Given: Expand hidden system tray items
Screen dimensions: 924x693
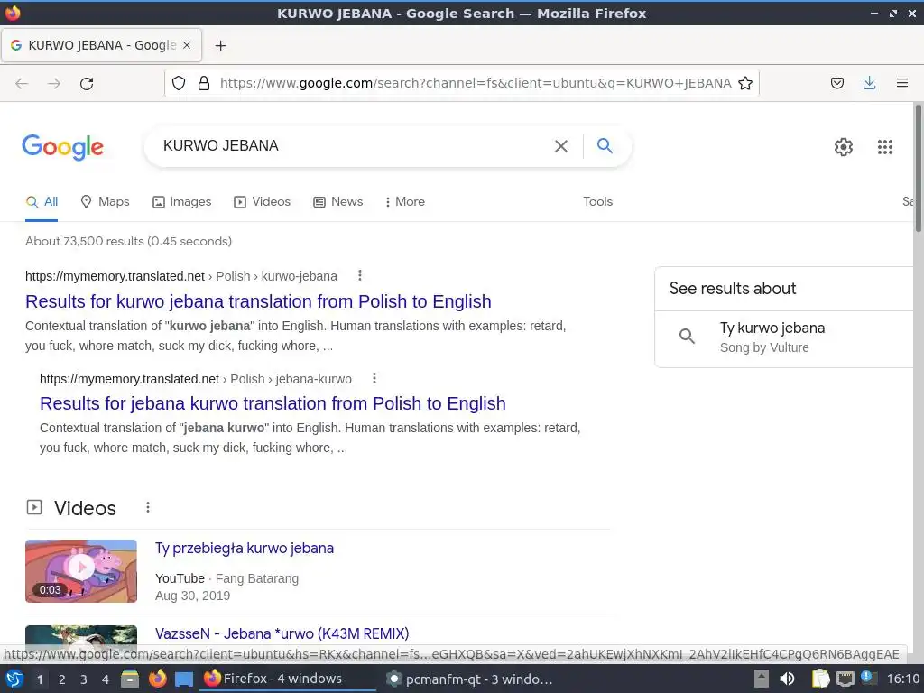Looking at the screenshot, I should point(762,679).
